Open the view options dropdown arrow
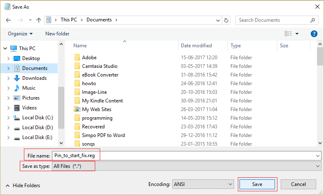324x195 pixels. [297, 34]
